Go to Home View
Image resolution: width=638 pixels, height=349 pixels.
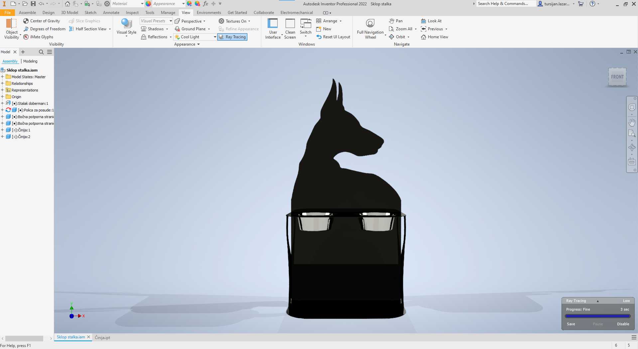point(435,37)
